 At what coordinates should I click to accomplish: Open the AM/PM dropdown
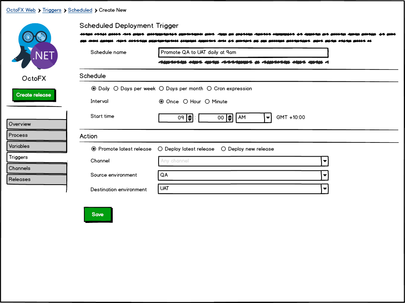pyautogui.click(x=267, y=118)
